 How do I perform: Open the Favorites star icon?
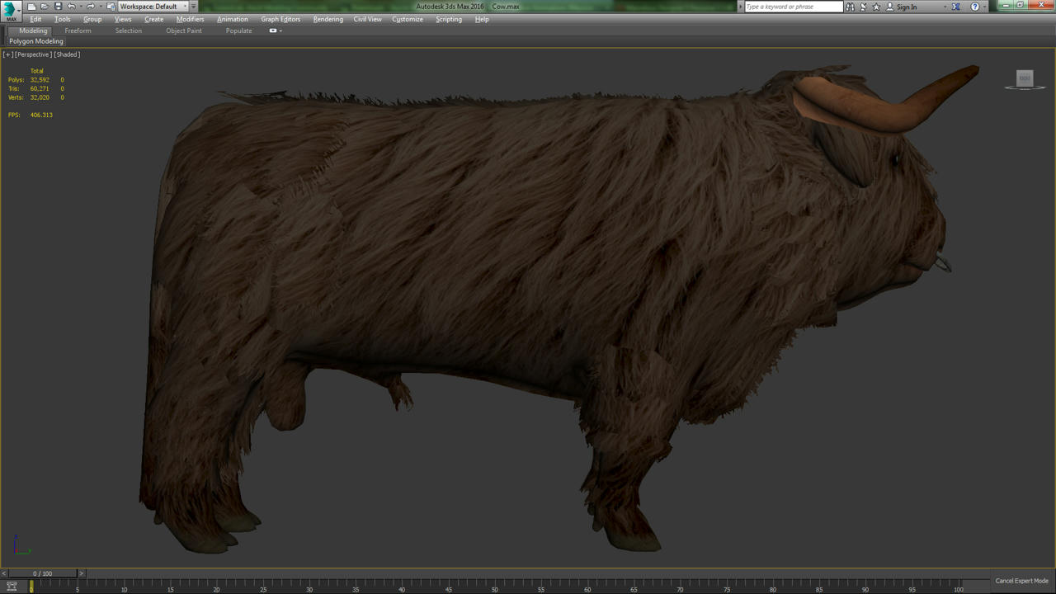[x=876, y=7]
